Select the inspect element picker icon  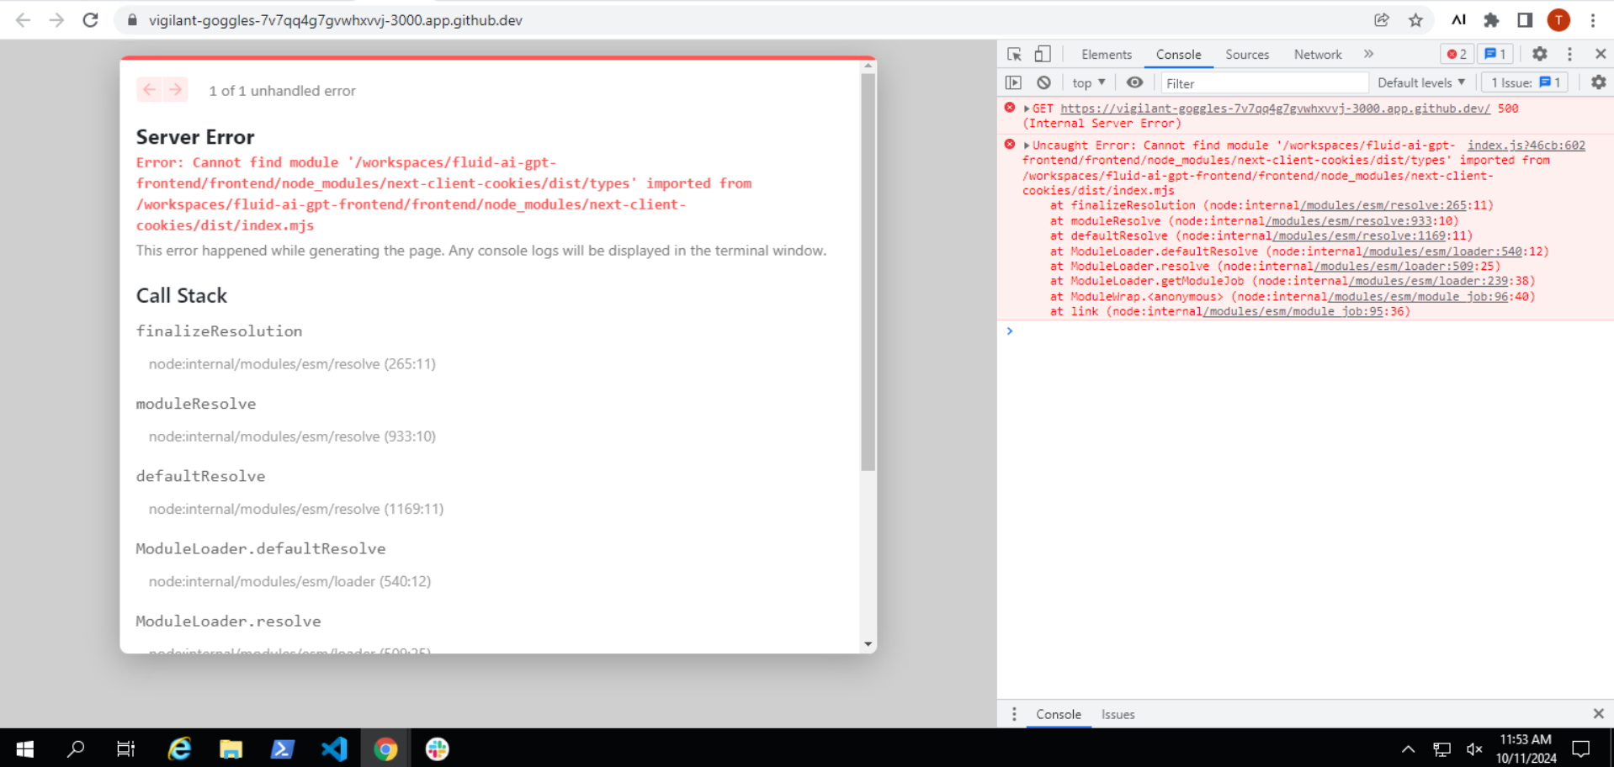click(1014, 55)
